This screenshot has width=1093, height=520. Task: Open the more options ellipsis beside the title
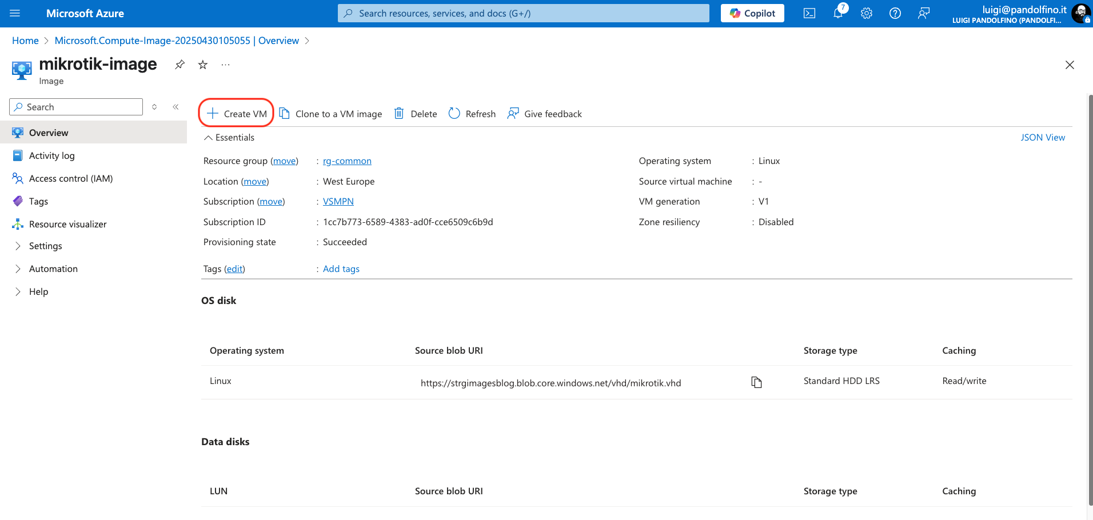pos(226,65)
